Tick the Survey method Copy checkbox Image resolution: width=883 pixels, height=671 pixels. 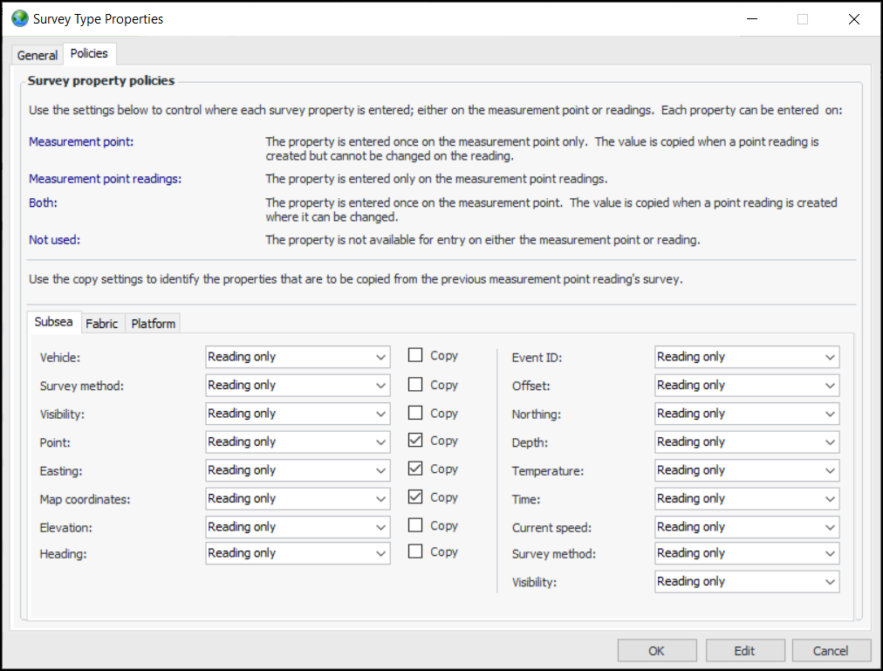point(416,385)
